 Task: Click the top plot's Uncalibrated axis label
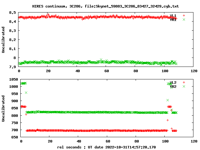point(3,40)
